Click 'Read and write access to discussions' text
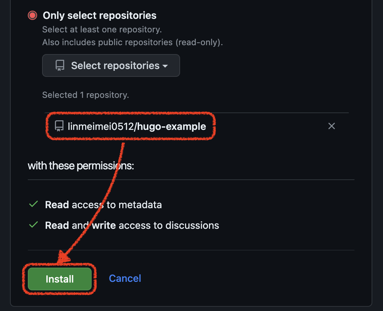This screenshot has width=383, height=311. [132, 226]
